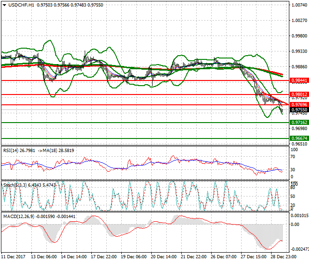This screenshot has width=309, height=262.
Task: Click the USDCHF,H1 chart title text
Action: 21,5
